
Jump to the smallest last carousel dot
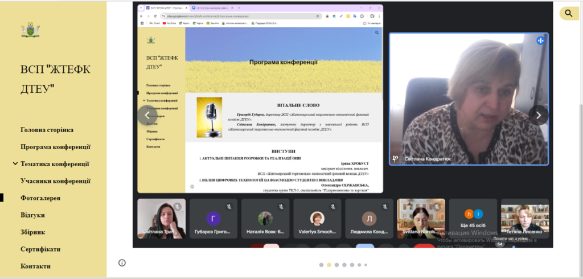pos(366,265)
